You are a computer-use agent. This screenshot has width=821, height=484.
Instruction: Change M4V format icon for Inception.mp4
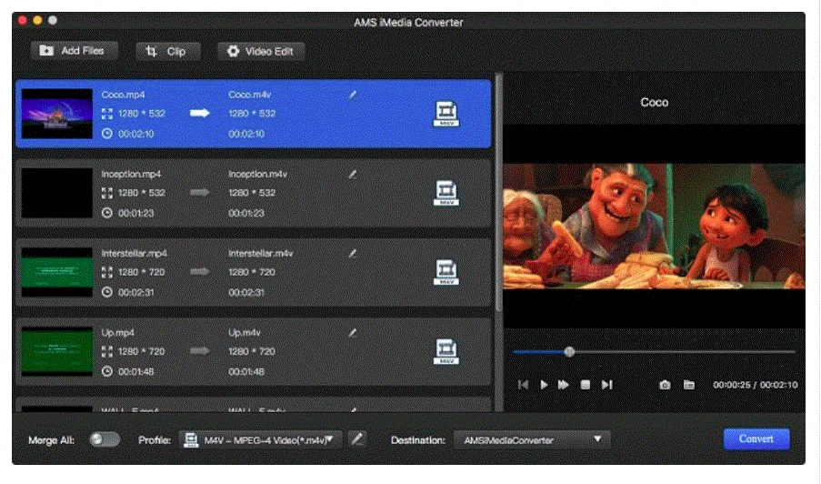(446, 193)
